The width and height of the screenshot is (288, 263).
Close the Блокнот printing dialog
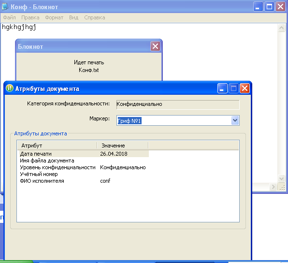[156, 46]
